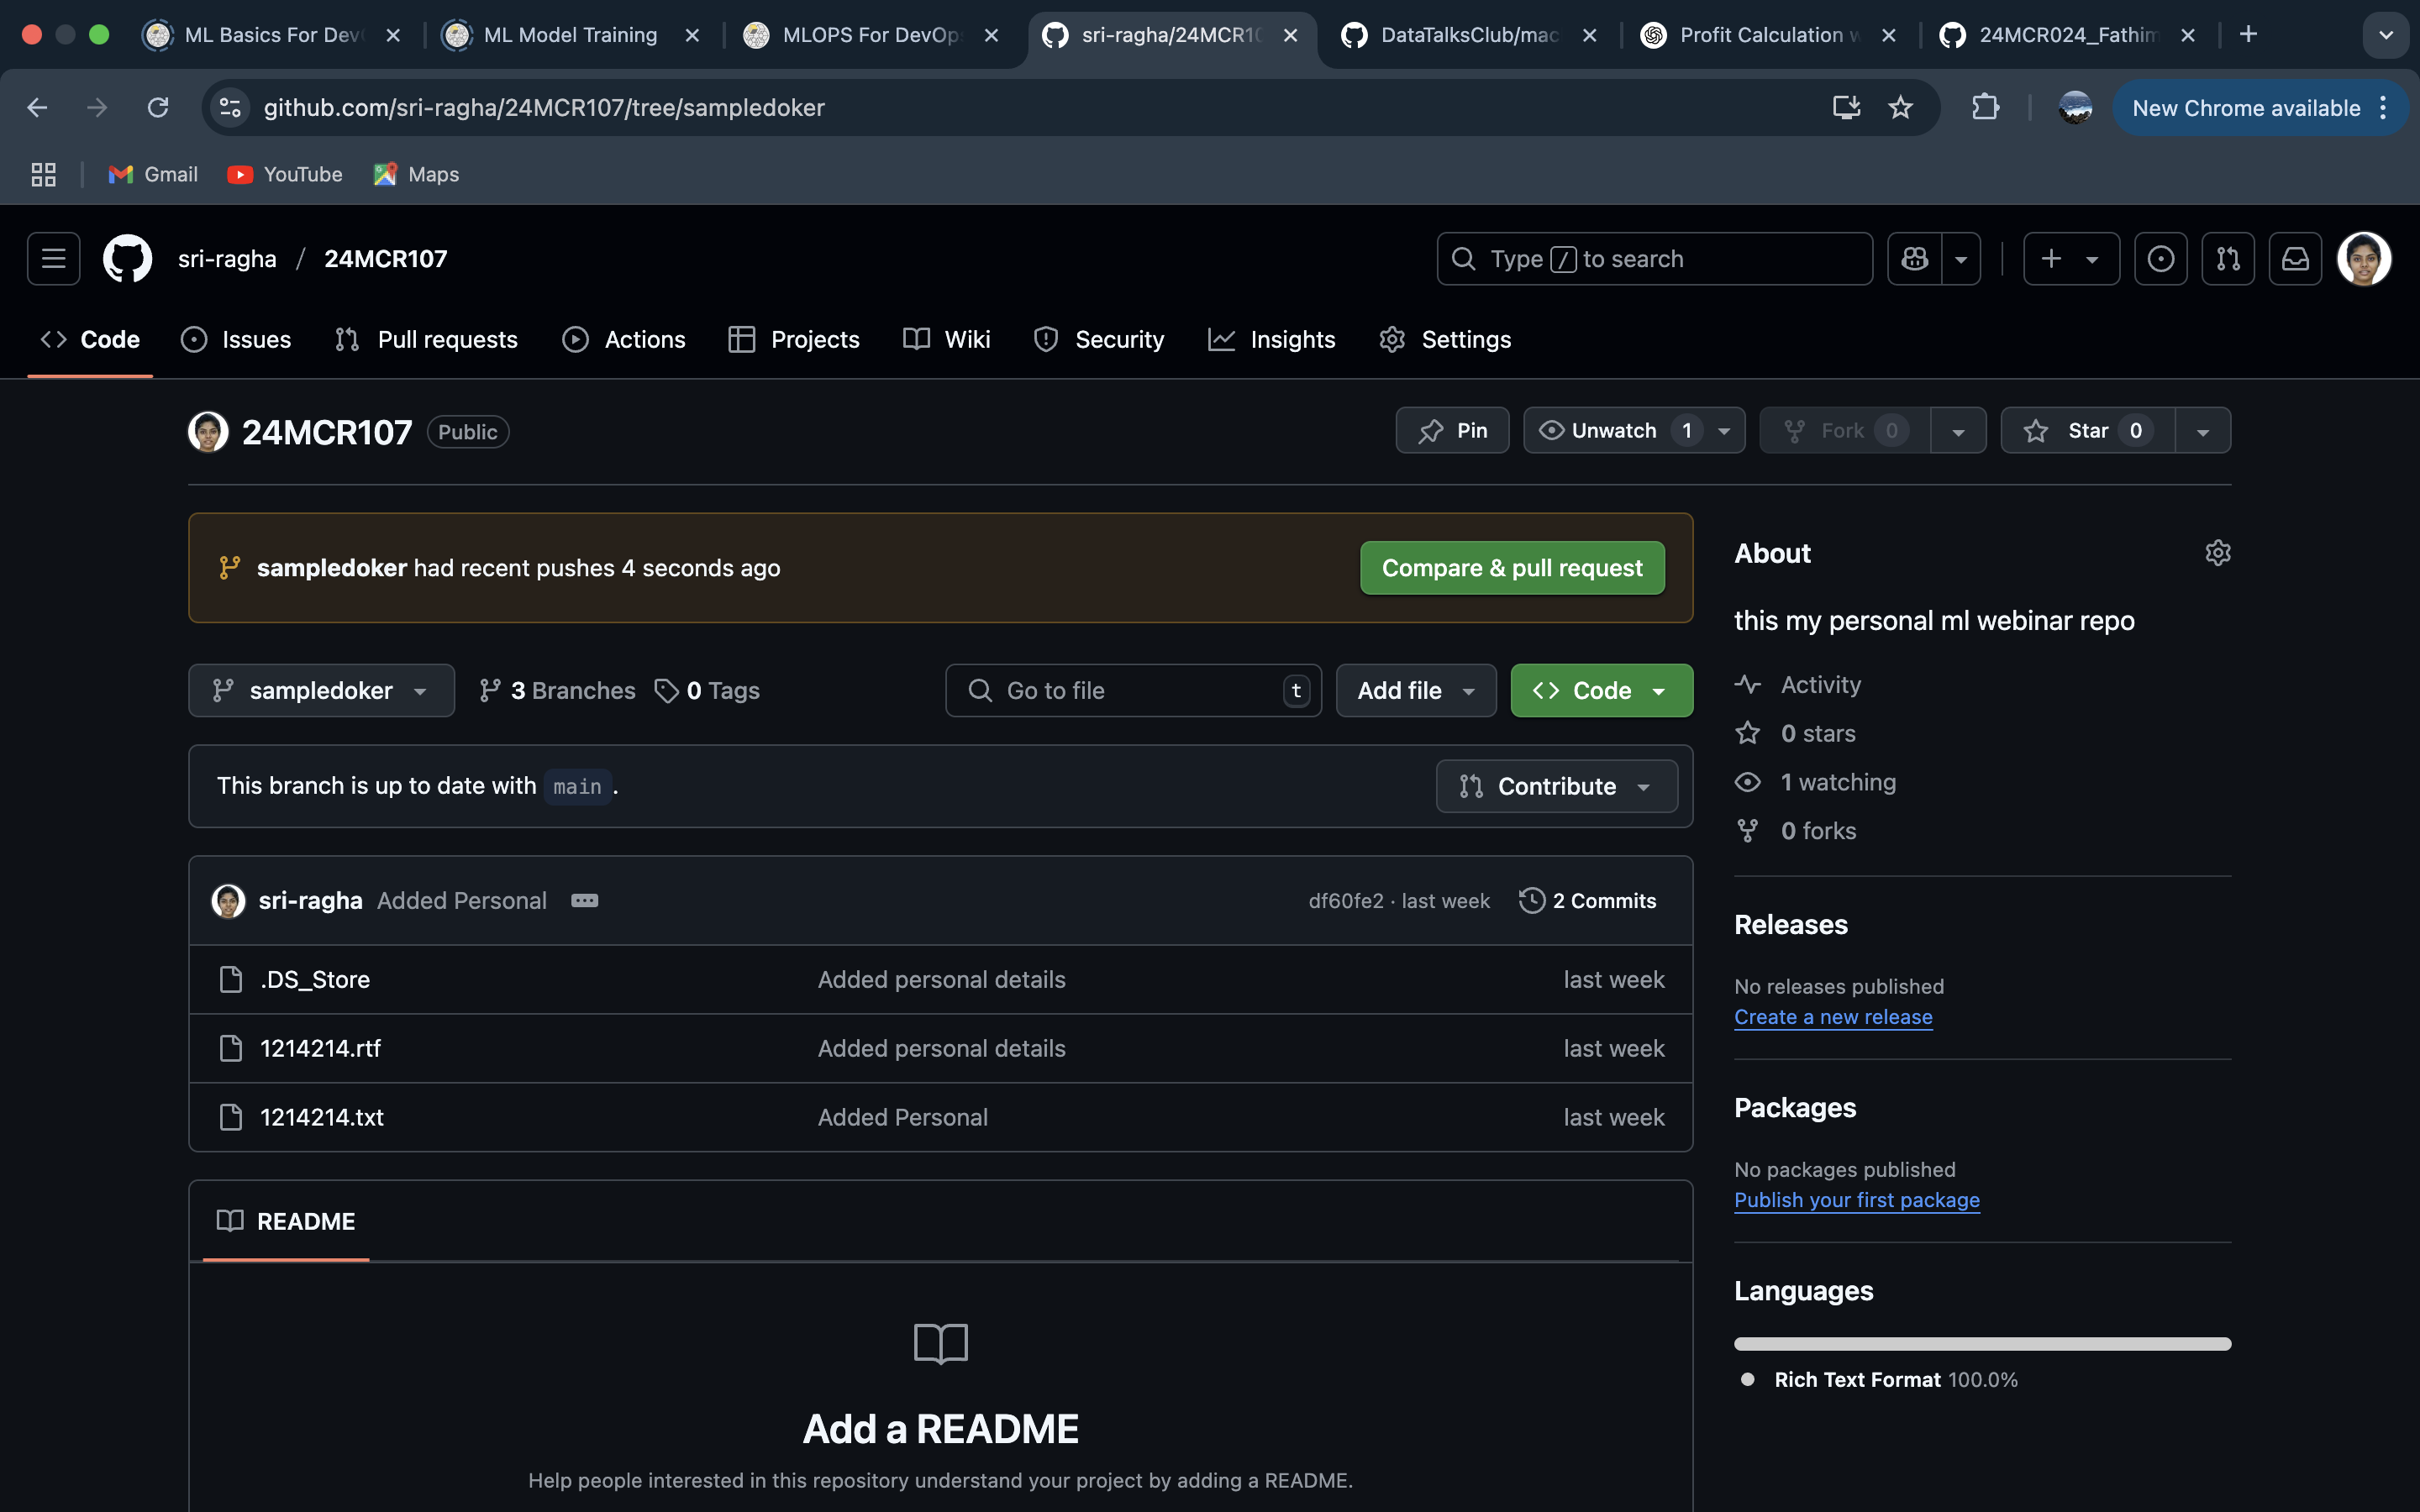Edit About details gear icon
The image size is (2420, 1512).
pyautogui.click(x=2217, y=553)
